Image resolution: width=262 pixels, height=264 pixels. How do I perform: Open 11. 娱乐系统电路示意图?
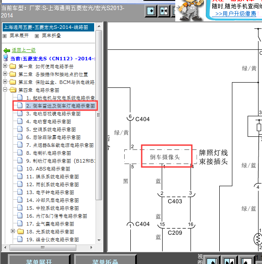coord(52,177)
